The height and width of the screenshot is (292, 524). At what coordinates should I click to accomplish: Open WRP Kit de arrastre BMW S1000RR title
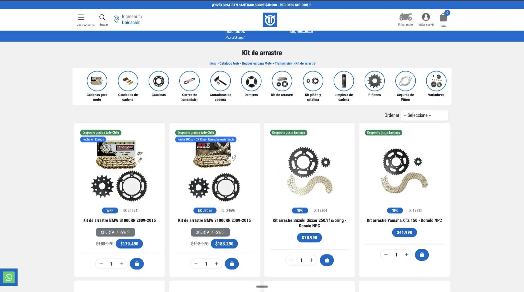point(120,221)
